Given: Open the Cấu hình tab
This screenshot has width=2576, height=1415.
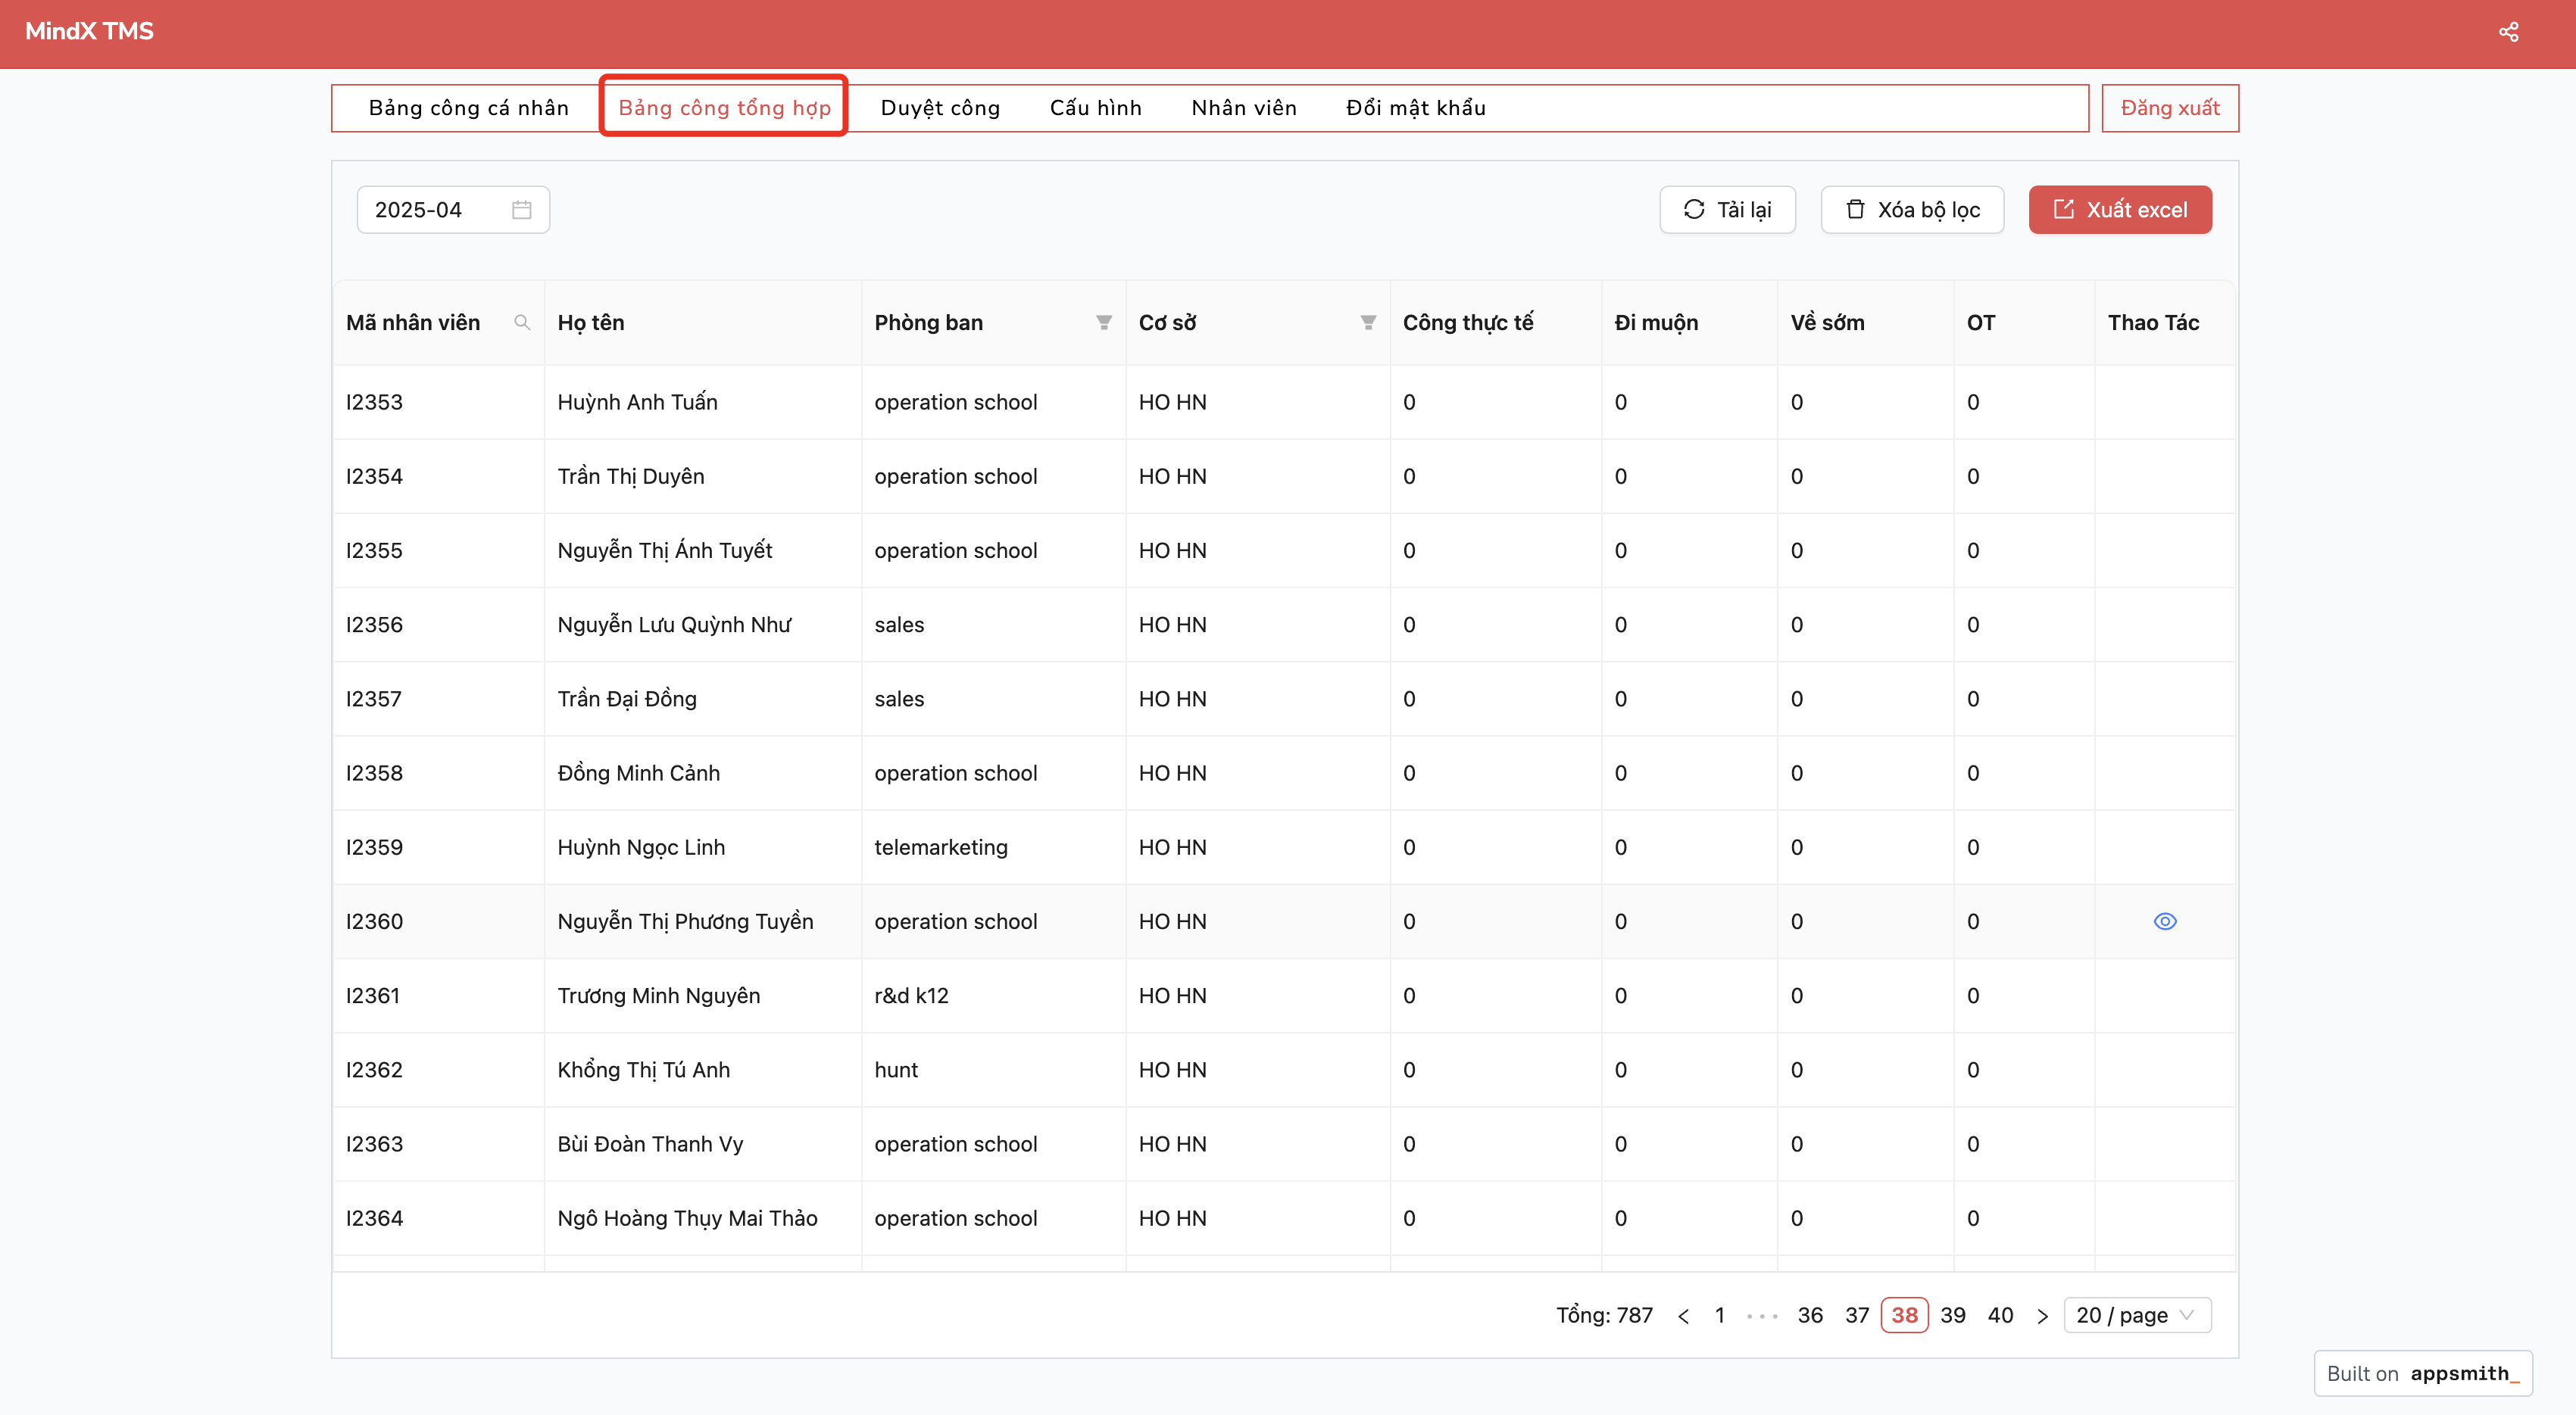Looking at the screenshot, I should coord(1095,108).
